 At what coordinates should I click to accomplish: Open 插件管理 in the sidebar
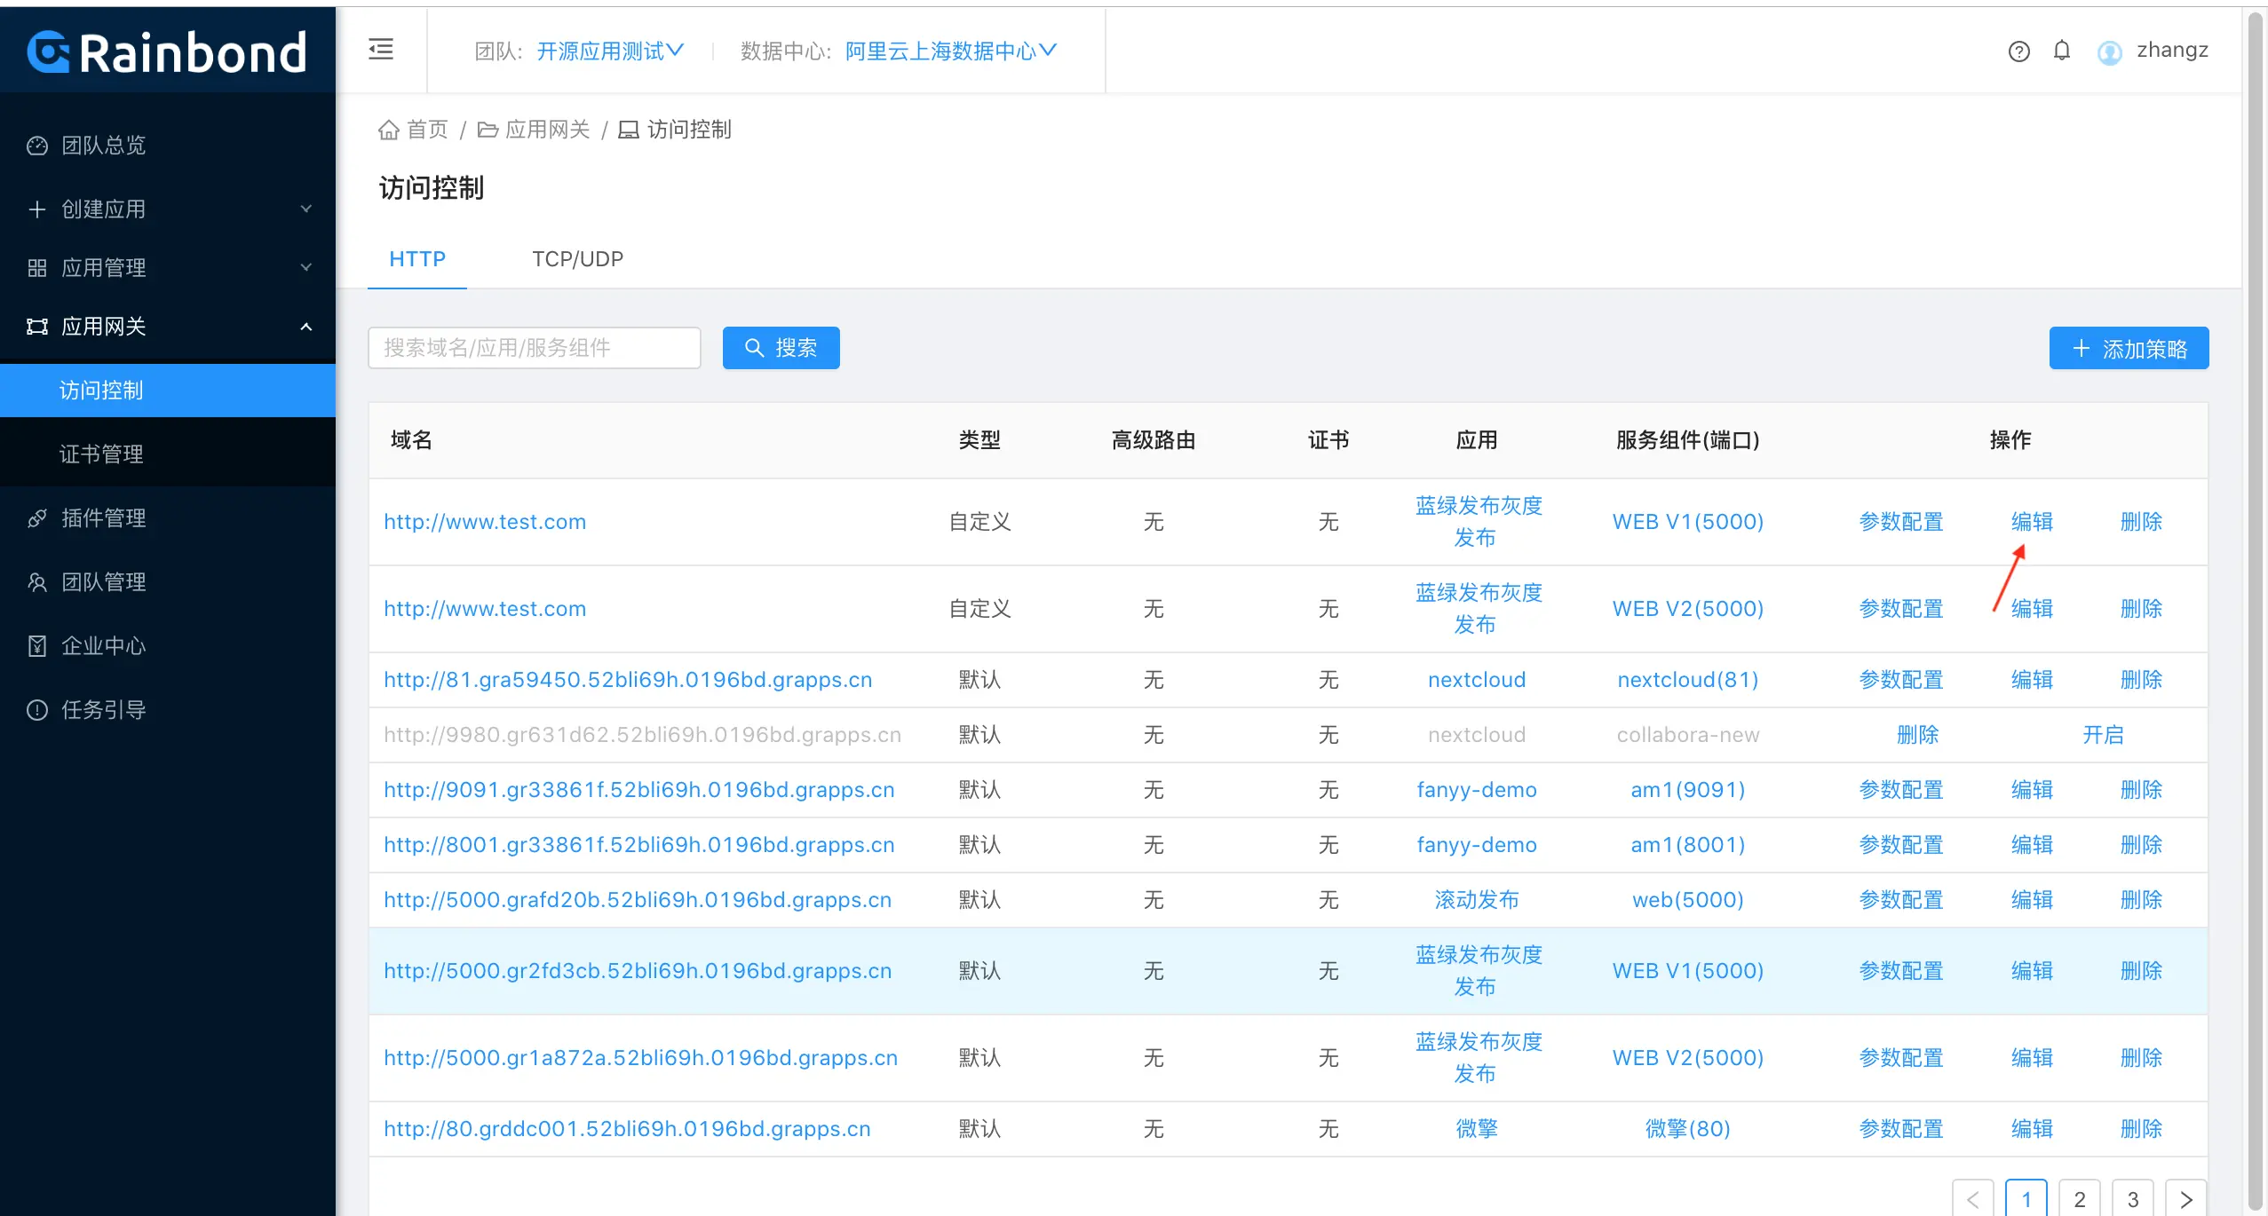(x=103, y=518)
